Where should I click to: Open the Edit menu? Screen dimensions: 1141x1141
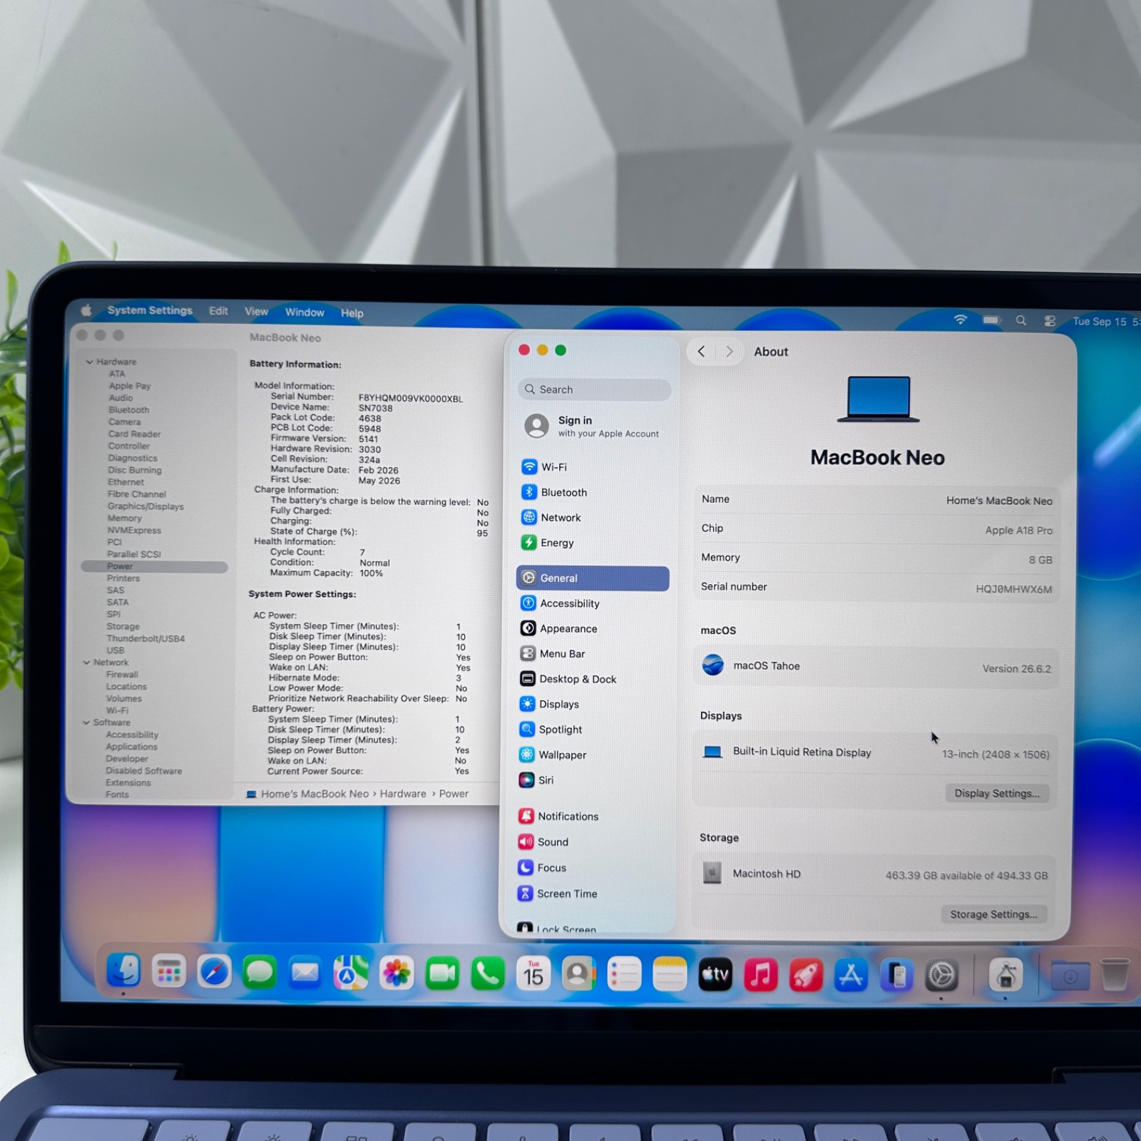218,311
